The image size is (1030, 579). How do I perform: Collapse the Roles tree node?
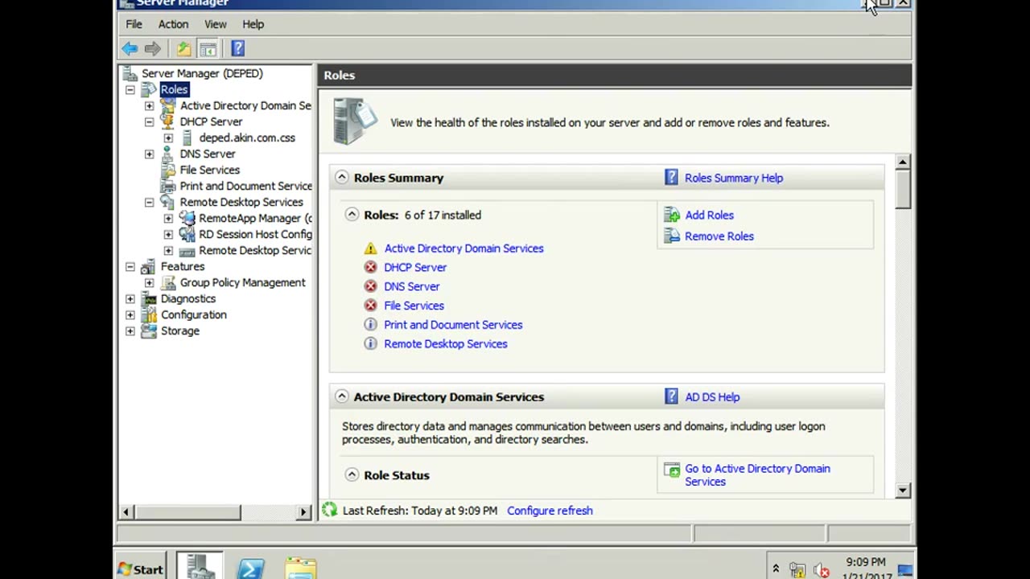pyautogui.click(x=130, y=89)
